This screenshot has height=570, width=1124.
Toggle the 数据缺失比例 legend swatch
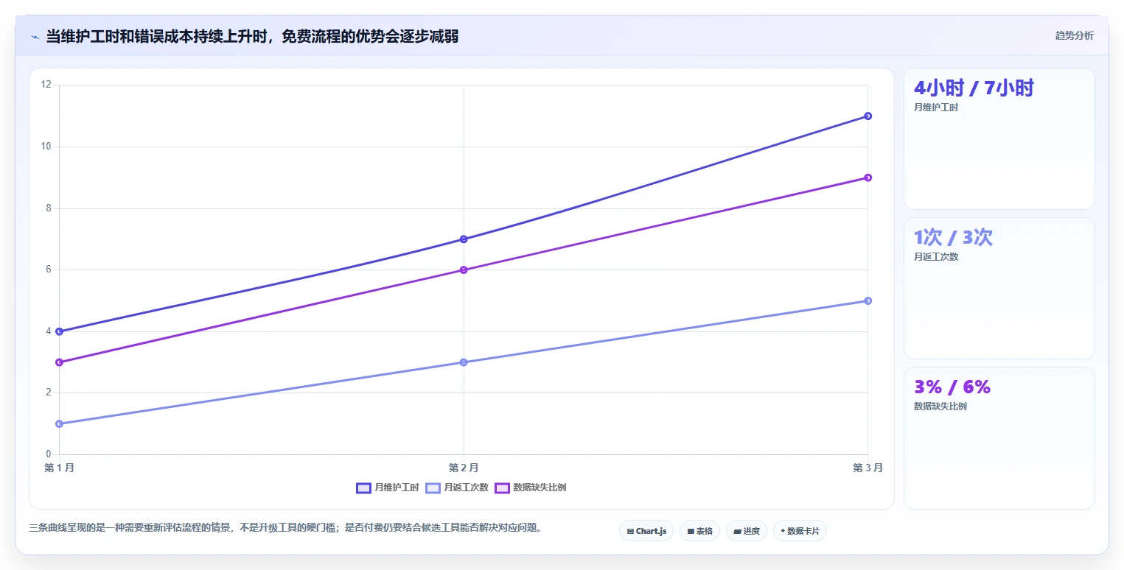point(503,488)
